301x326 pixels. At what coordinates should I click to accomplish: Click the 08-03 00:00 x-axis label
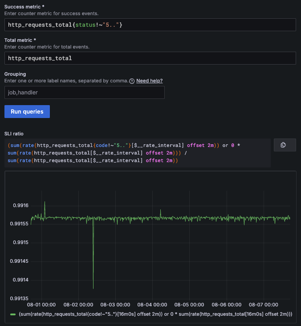pos(115,305)
